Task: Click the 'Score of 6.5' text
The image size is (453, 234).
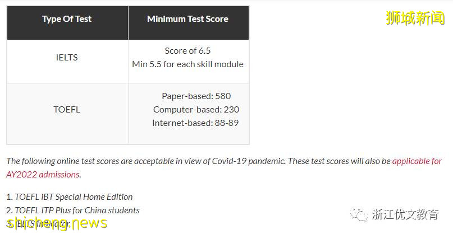Action: pyautogui.click(x=187, y=51)
